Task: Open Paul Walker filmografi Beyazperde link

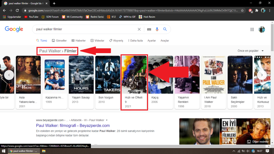Action: (73, 125)
